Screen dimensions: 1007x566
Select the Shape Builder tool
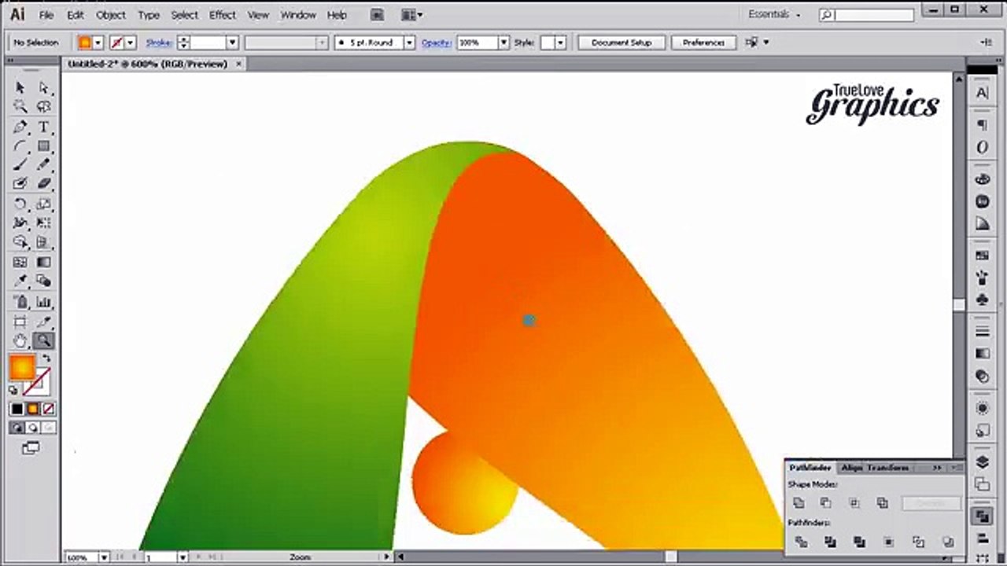coord(20,242)
